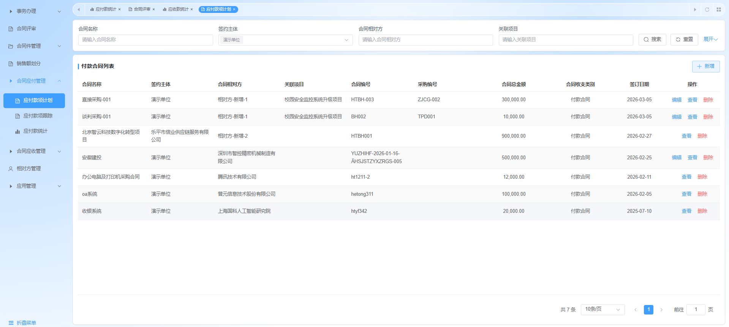This screenshot has width=729, height=327.
Task: Close the 应付款统计 tab
Action: click(119, 9)
